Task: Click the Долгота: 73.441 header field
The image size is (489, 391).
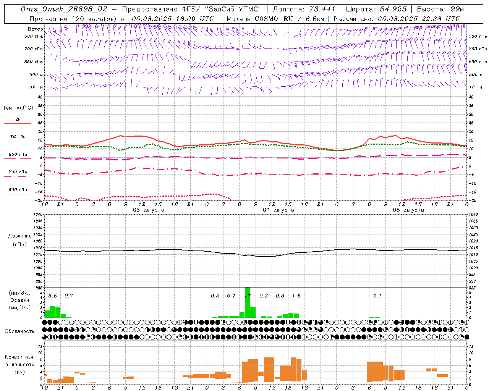Action: 304,9
